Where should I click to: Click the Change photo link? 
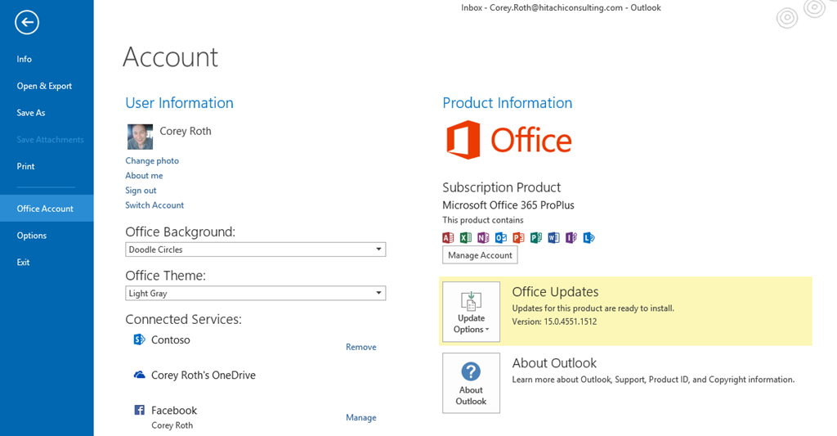pyautogui.click(x=152, y=161)
